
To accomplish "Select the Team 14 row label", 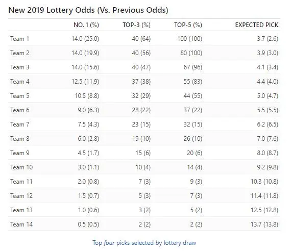I will 21,224.
